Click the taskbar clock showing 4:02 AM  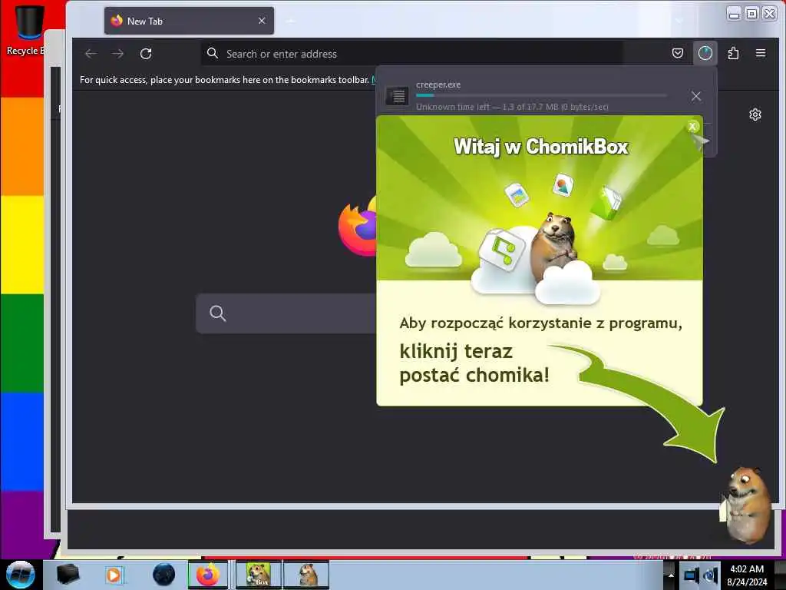(x=747, y=575)
